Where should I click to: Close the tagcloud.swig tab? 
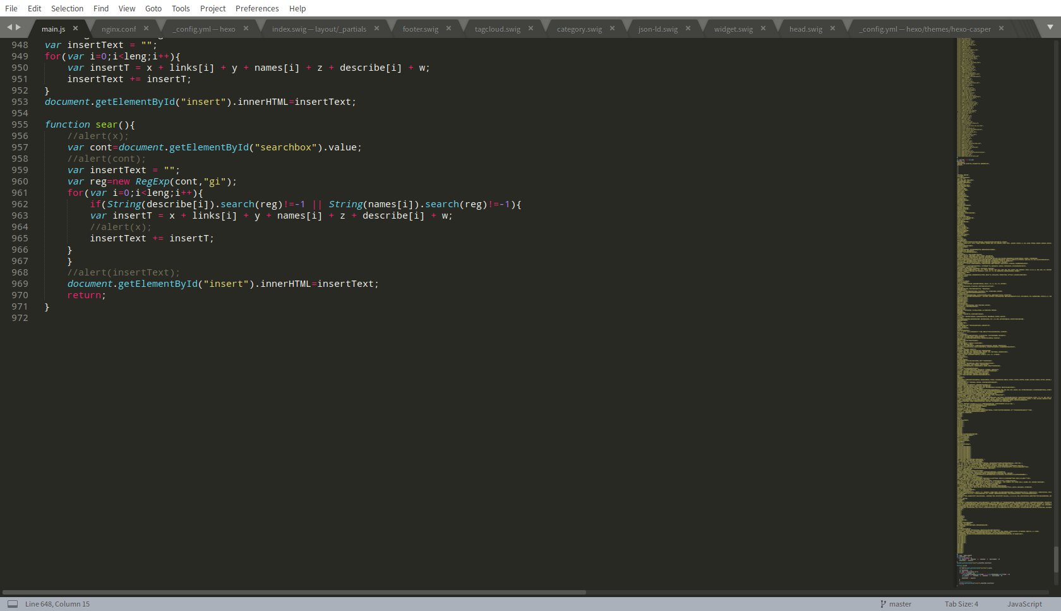coord(530,28)
